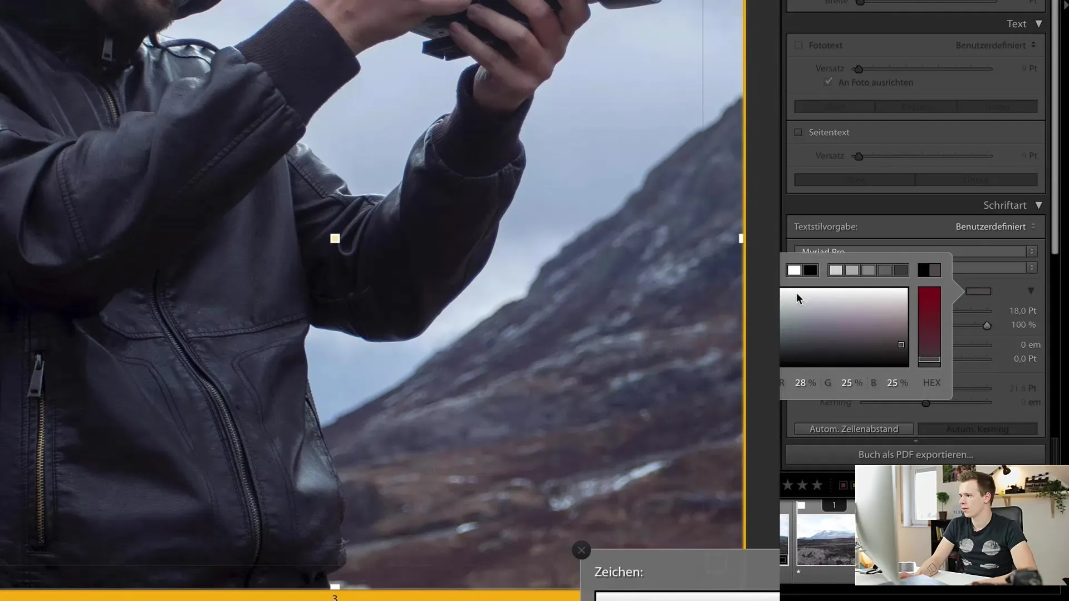Enable An Foto ausrichten checkbox
This screenshot has height=601, width=1069.
click(x=828, y=81)
